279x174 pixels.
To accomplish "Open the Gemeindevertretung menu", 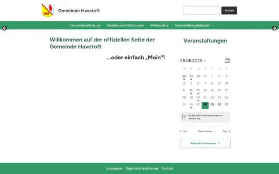I will pos(85,26).
